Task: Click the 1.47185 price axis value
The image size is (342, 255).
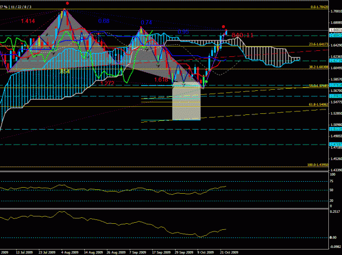Action: pyautogui.click(x=336, y=148)
